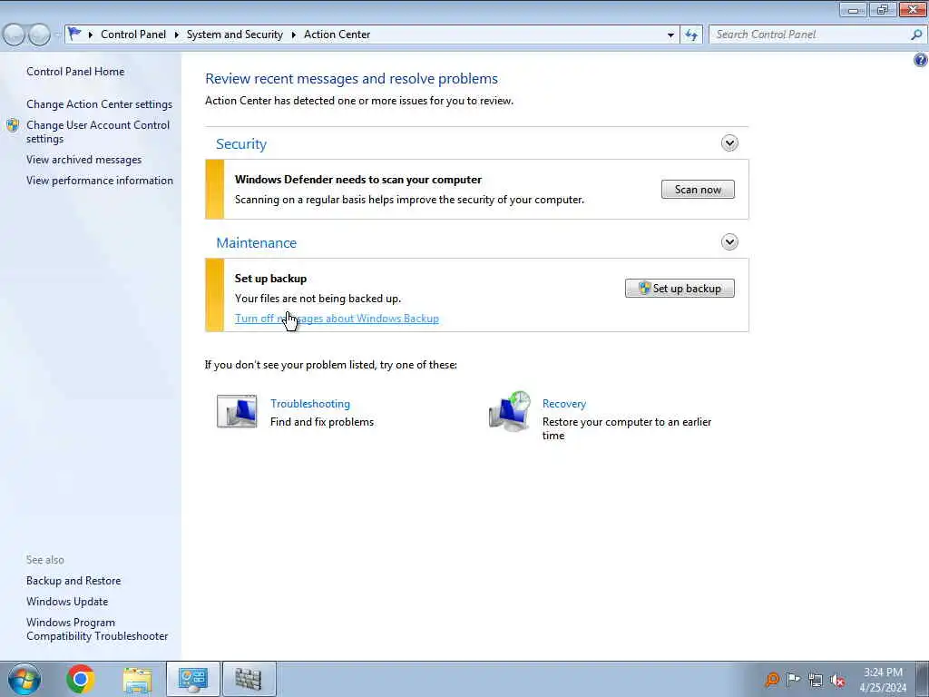Click 'Restore your computer to an earlier time' text
This screenshot has height=697, width=929.
coord(627,428)
